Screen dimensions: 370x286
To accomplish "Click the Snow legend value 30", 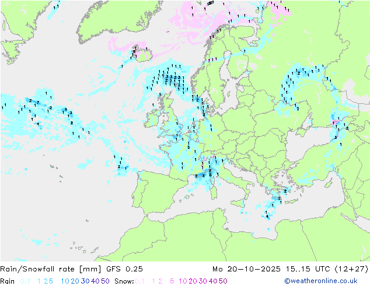I will pos(203,281).
